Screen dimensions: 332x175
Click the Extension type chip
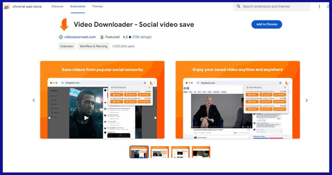point(66,46)
